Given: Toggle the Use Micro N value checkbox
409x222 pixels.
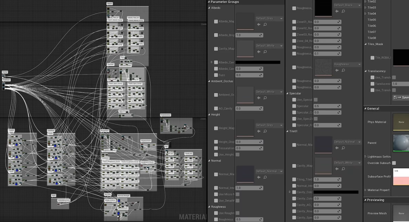Looking at the screenshot, I should (x=238, y=194).
